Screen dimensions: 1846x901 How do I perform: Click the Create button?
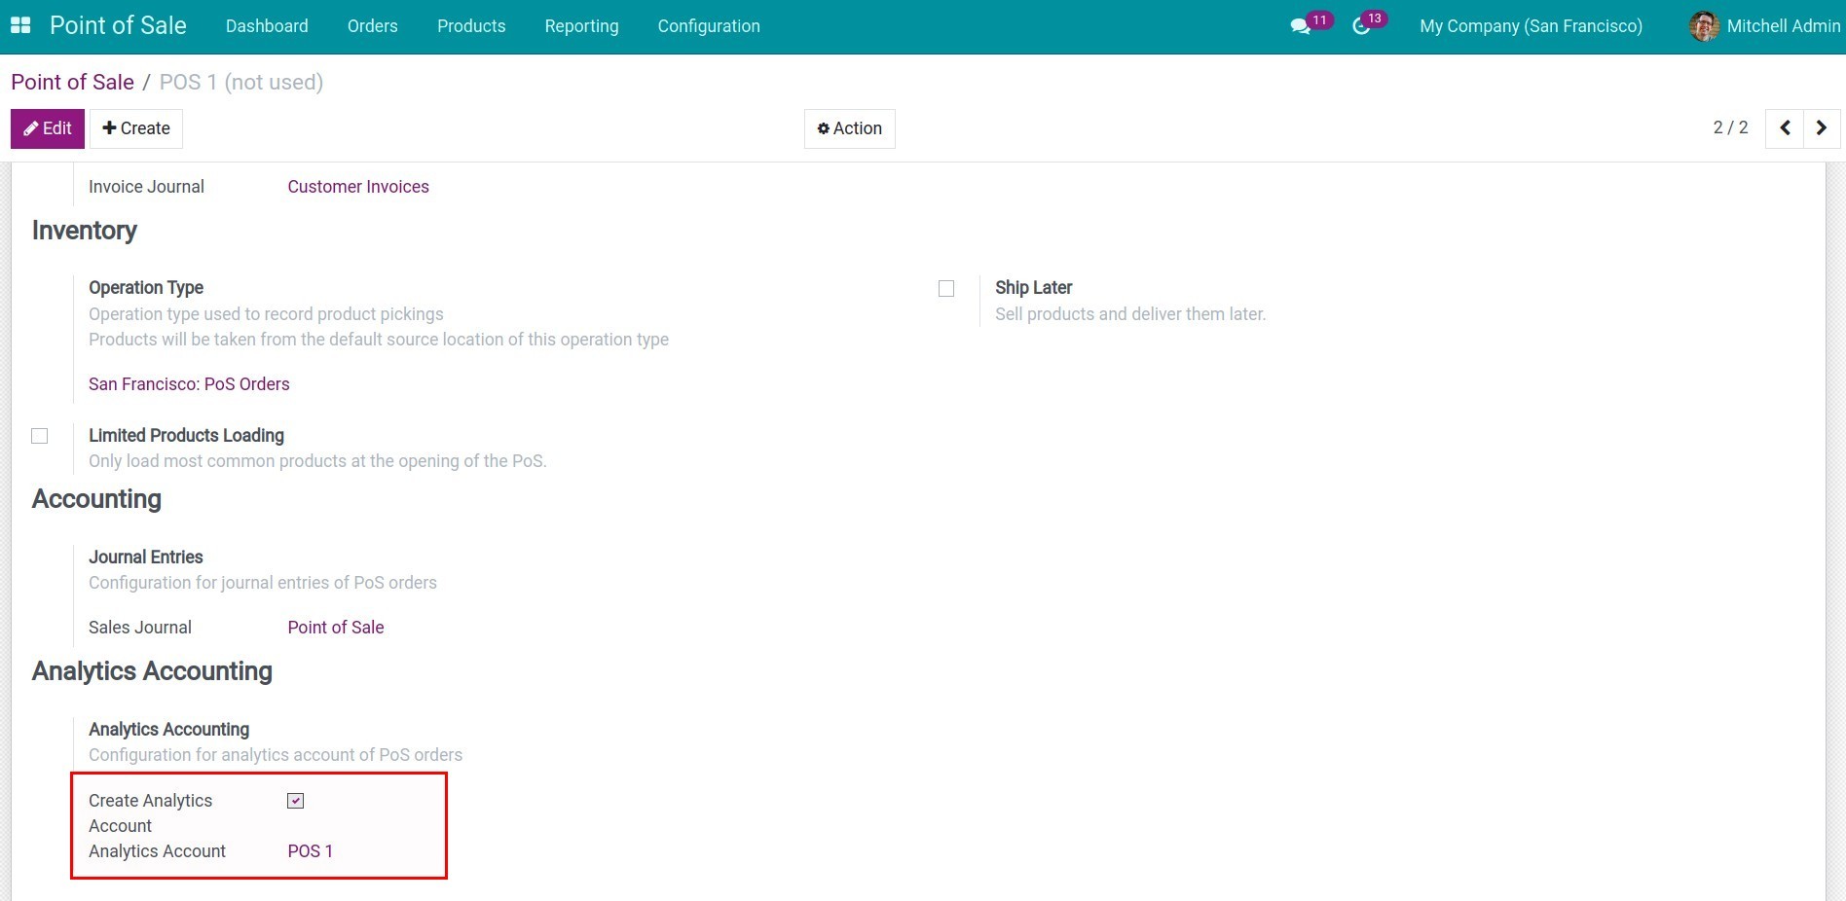click(x=135, y=127)
